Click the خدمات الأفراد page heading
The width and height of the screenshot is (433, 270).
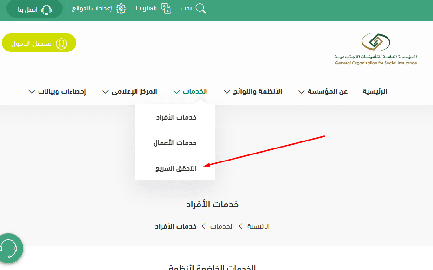coord(212,204)
